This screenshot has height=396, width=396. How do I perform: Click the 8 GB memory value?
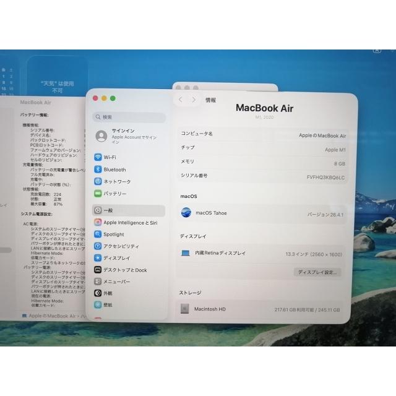point(340,163)
